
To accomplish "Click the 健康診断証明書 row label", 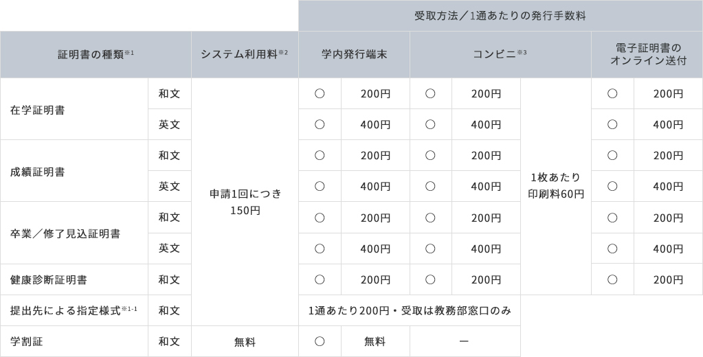I will point(47,279).
